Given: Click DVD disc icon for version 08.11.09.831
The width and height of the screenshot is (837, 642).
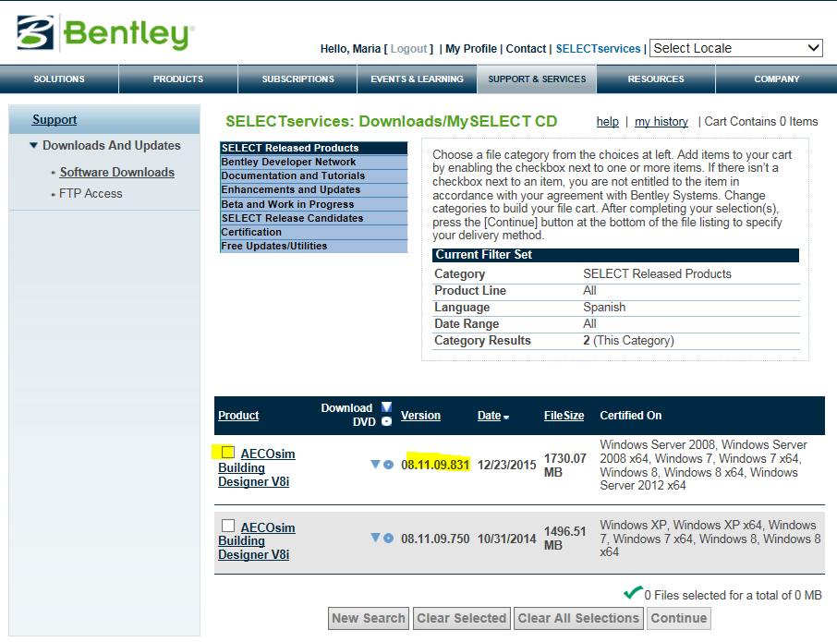Looking at the screenshot, I should point(389,465).
